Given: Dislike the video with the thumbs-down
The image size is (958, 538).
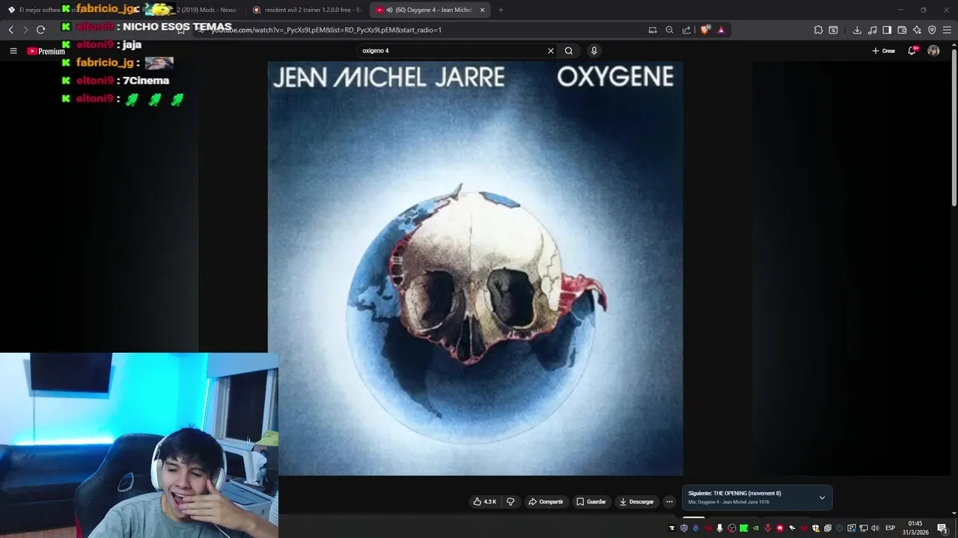Looking at the screenshot, I should tap(510, 501).
